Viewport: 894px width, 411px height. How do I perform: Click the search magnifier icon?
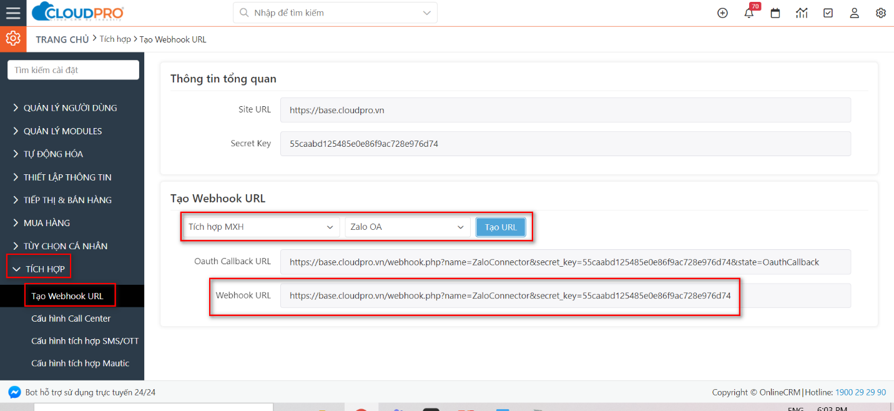243,12
